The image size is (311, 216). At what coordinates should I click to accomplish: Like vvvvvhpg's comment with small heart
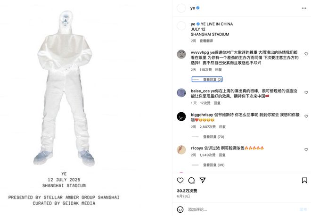(306, 54)
